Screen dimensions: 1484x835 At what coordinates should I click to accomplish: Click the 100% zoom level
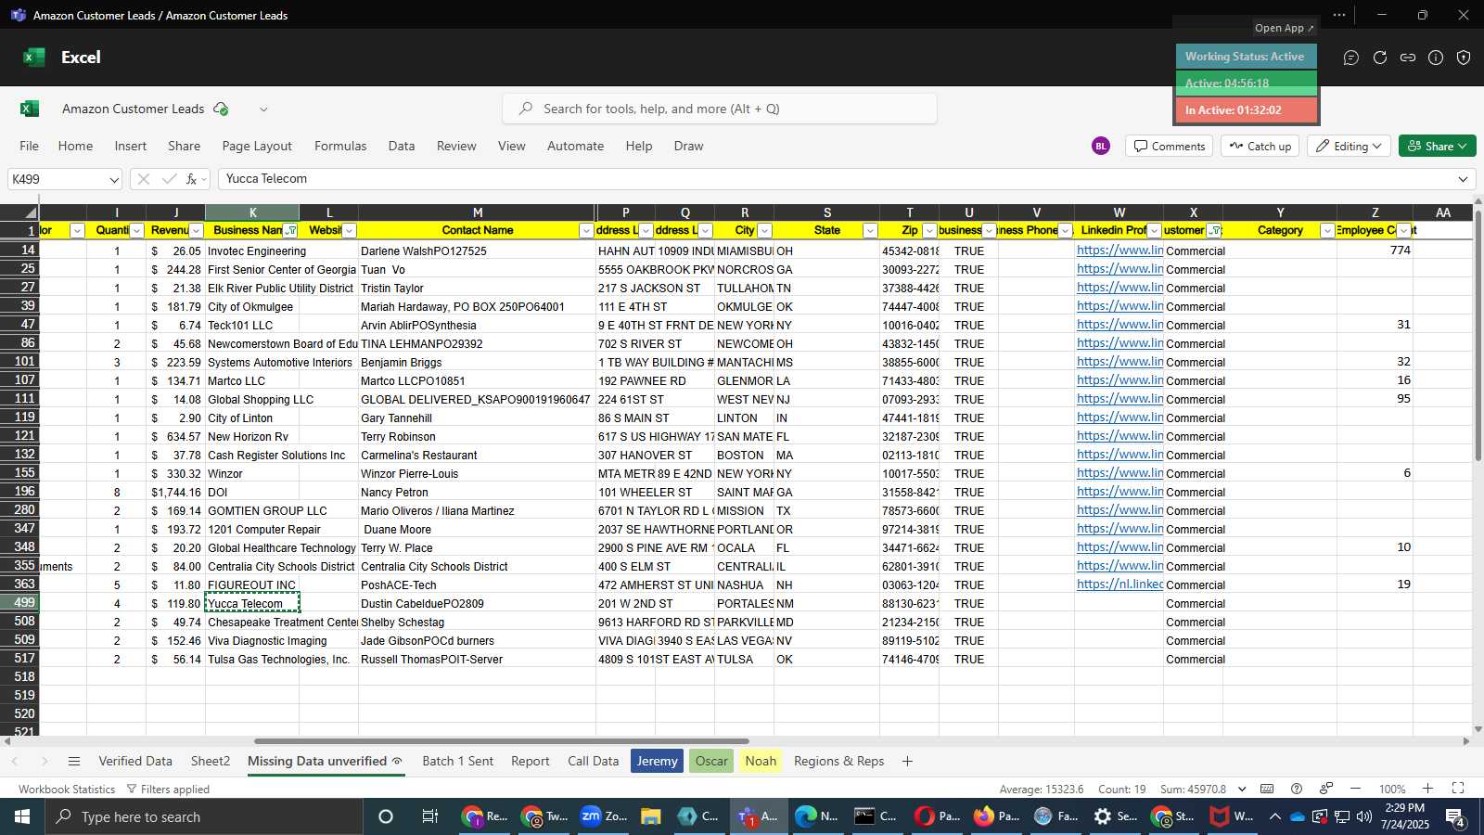pos(1391,789)
